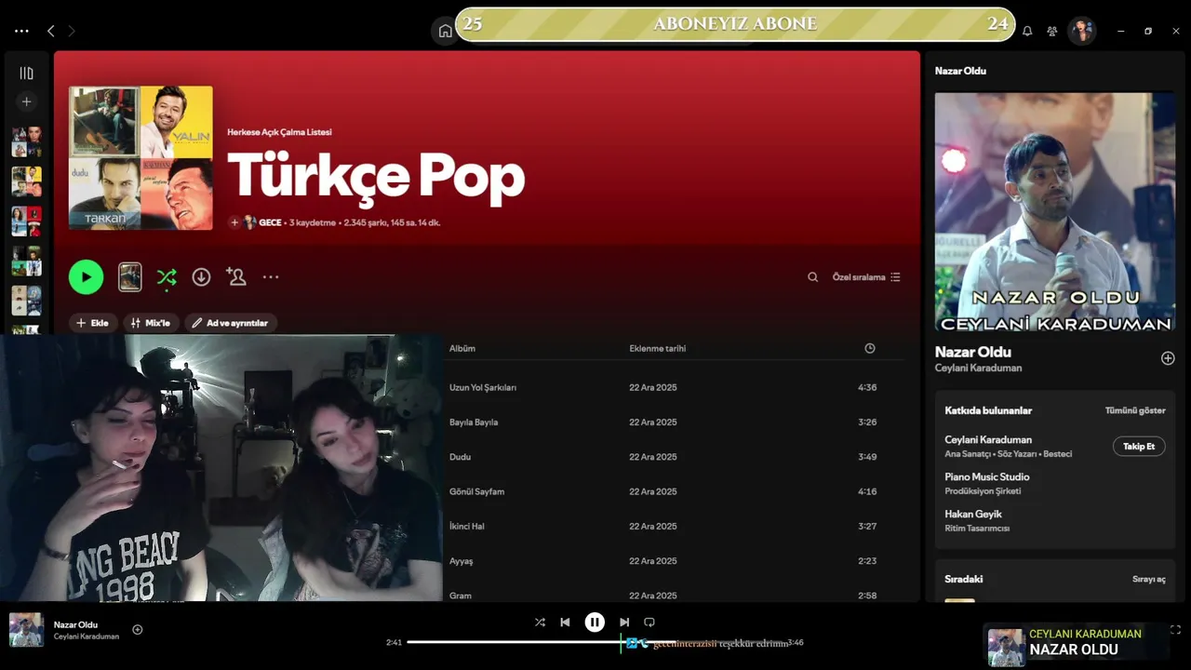Screen dimensions: 1191x670
Task: Play the Türkçe Pop playlist
Action: 86,276
